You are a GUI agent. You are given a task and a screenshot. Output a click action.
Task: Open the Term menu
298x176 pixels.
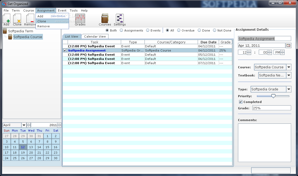tap(16, 11)
